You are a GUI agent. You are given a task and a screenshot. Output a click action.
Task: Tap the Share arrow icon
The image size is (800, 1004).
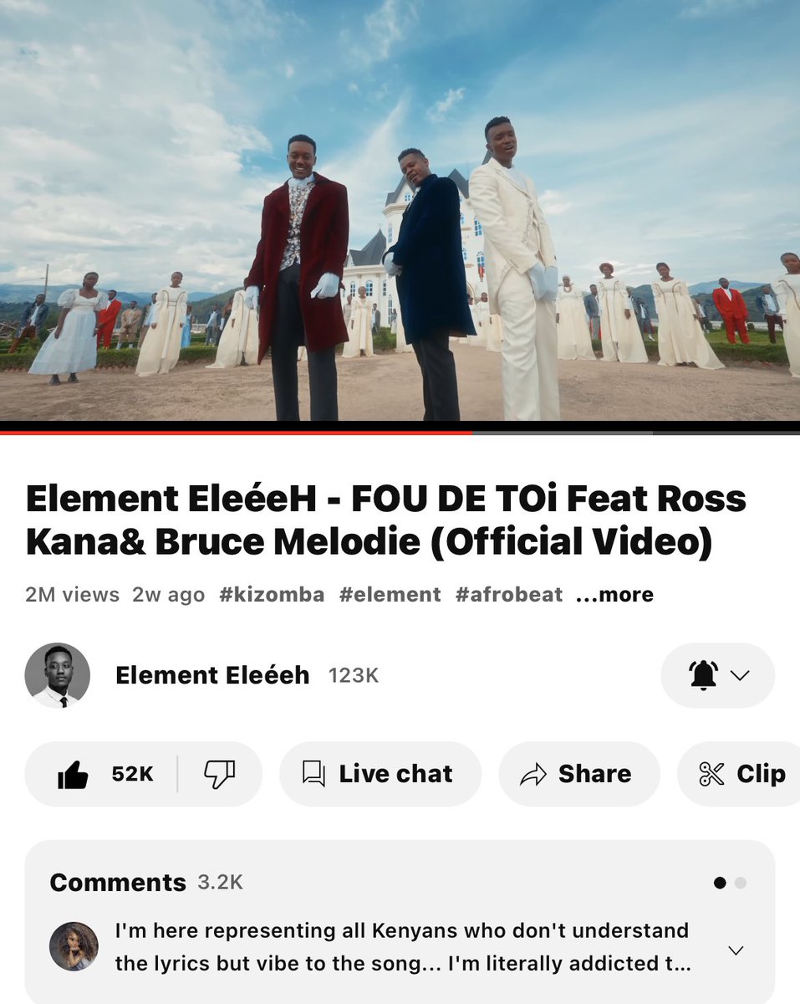[532, 775]
